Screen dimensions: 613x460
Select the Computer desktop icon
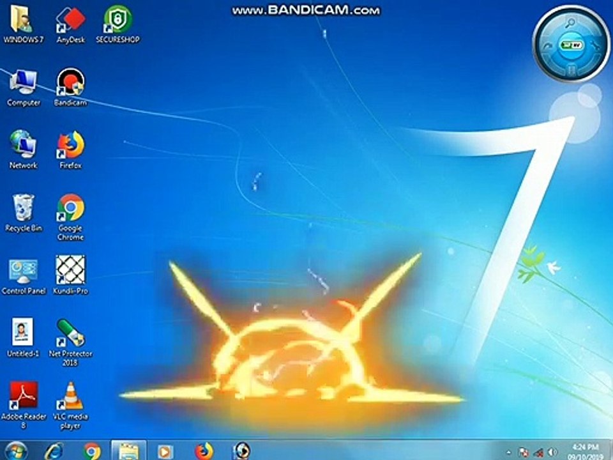[24, 88]
